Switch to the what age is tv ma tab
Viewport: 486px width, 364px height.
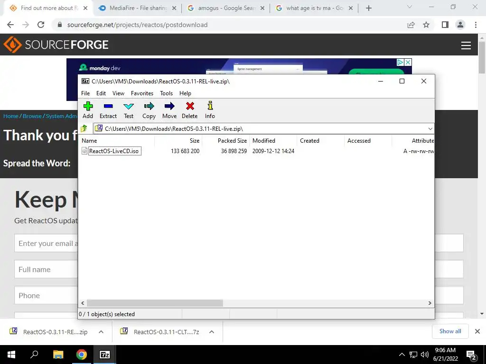[x=314, y=8]
